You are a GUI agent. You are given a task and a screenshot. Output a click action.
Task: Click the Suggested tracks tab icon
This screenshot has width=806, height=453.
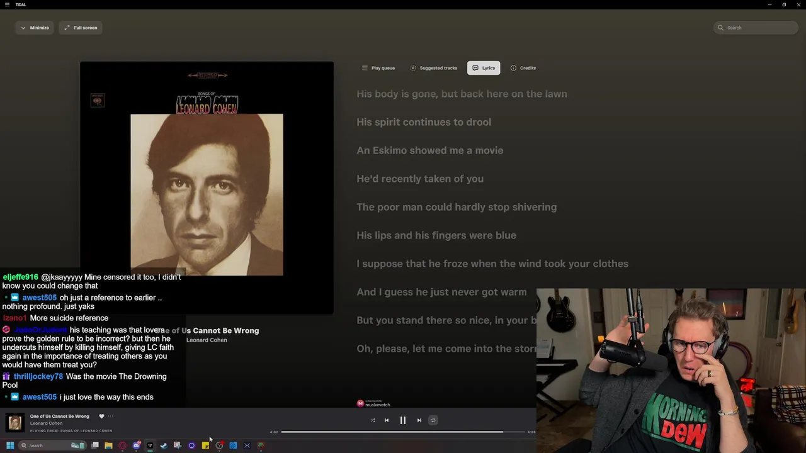[413, 68]
